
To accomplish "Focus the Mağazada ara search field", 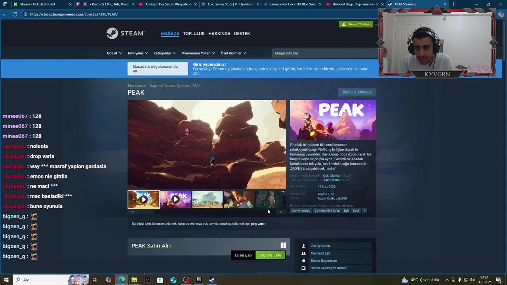I will [x=325, y=53].
